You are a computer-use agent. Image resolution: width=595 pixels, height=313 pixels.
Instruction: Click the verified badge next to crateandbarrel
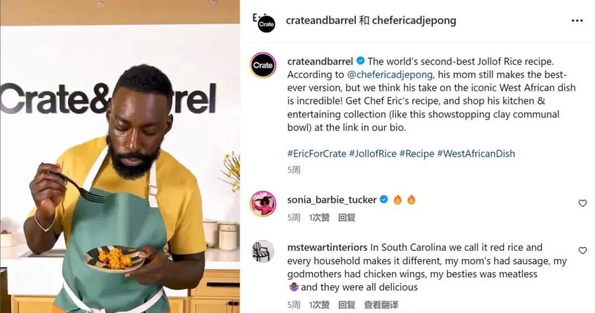pyautogui.click(x=360, y=61)
